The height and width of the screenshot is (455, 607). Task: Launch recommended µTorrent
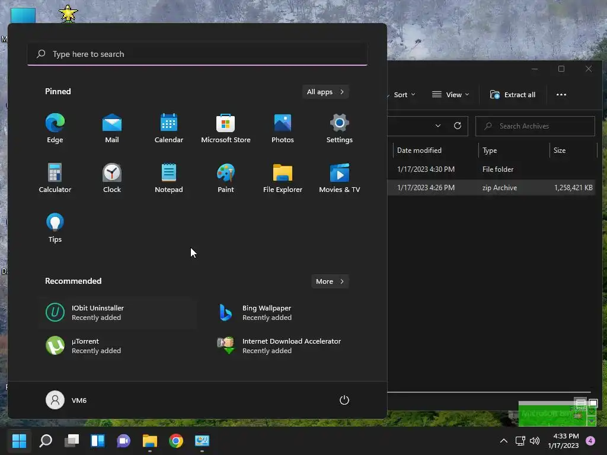click(117, 346)
